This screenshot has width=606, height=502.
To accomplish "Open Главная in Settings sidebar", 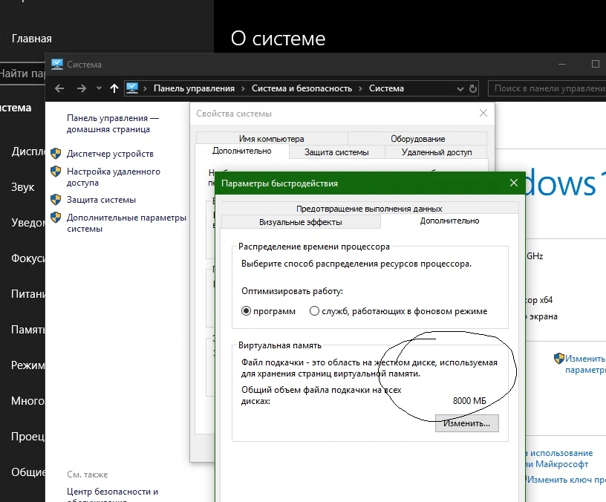I will 32,39.
